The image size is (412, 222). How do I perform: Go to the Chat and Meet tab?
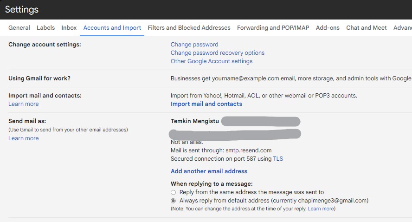tap(366, 28)
